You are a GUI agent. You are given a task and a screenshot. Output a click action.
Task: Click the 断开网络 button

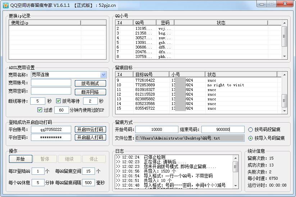(x=90, y=92)
